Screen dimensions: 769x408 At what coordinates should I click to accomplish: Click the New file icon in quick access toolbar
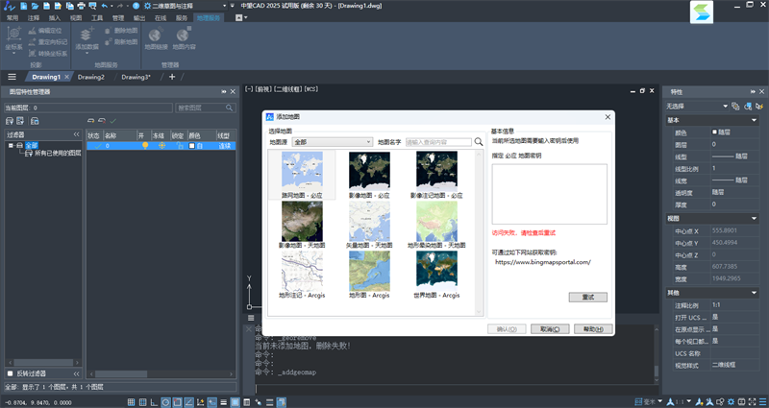(23, 6)
